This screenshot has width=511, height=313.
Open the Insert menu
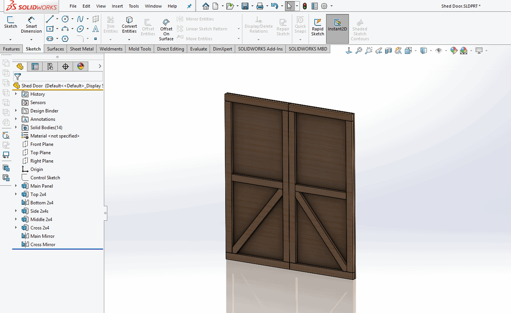[x=117, y=6]
